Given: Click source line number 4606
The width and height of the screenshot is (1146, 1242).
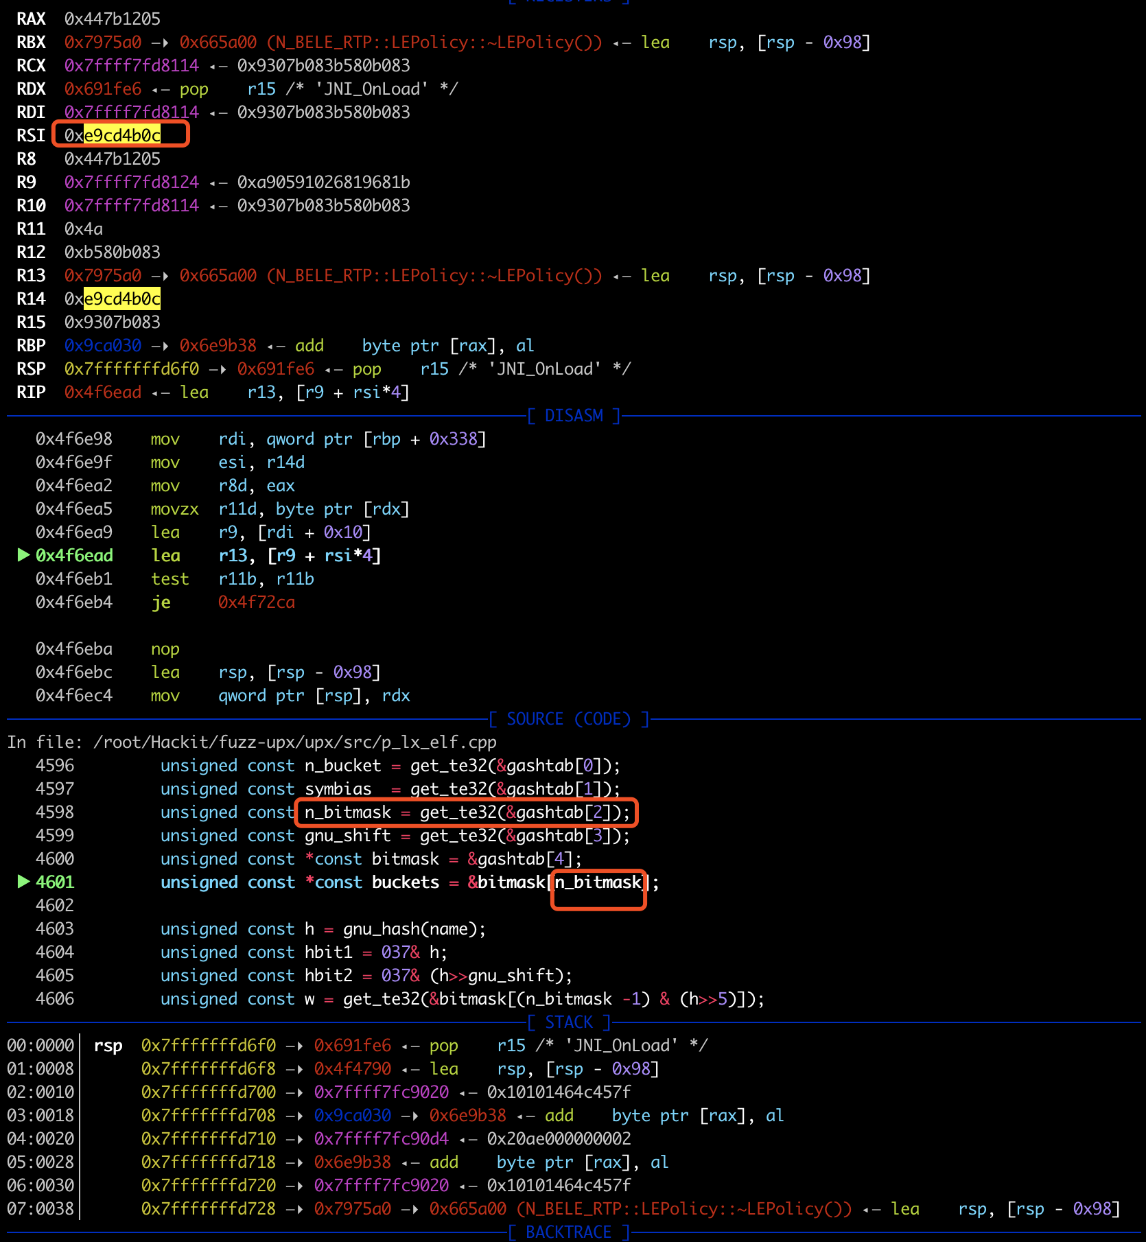Looking at the screenshot, I should click(x=55, y=999).
